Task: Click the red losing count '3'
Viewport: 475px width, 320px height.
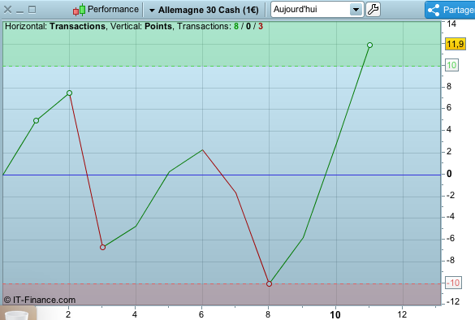Action: pyautogui.click(x=261, y=26)
